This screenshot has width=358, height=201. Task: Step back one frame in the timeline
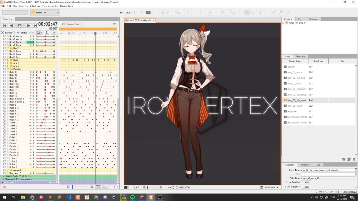click(11, 25)
